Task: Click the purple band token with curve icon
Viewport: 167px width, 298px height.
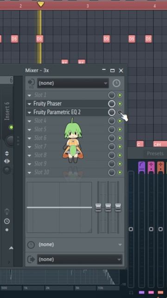Action: tap(141, 168)
